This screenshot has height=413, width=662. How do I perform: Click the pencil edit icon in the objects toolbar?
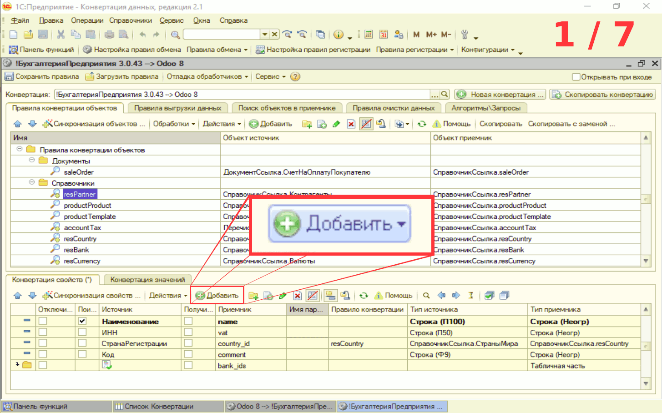click(x=336, y=124)
